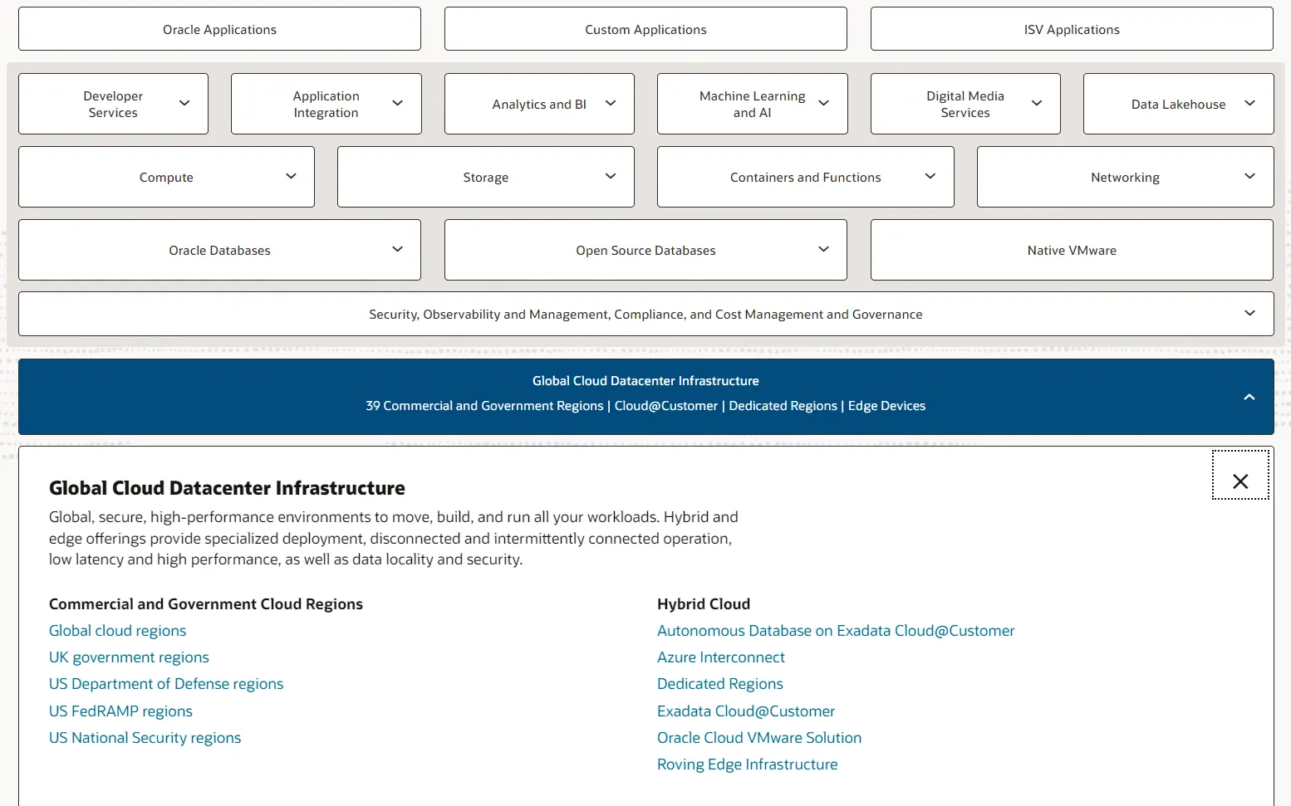Expand the Oracle Databases section
This screenshot has width=1291, height=806.
(219, 250)
